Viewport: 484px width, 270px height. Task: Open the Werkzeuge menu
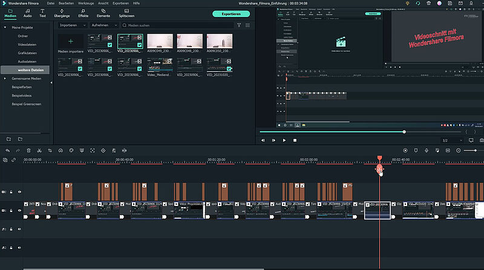coord(86,3)
